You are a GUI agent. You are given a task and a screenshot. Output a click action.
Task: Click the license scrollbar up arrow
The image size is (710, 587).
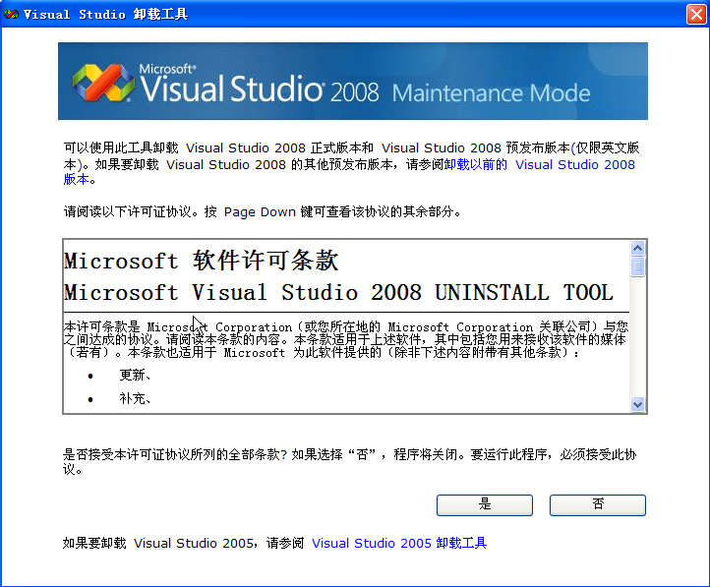click(637, 248)
